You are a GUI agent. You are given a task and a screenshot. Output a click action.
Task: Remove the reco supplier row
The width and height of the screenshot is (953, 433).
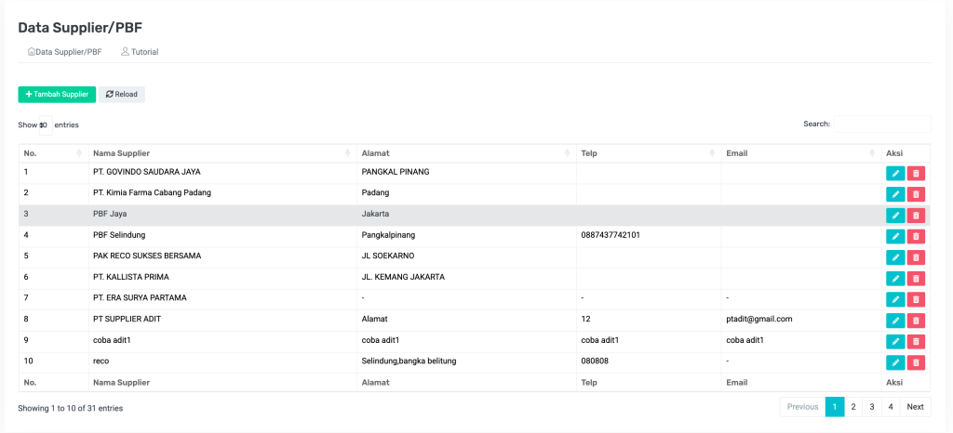(x=916, y=362)
